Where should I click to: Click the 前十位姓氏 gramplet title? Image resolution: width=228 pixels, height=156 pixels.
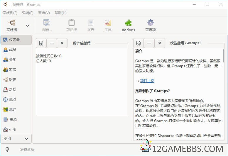tap(82, 43)
